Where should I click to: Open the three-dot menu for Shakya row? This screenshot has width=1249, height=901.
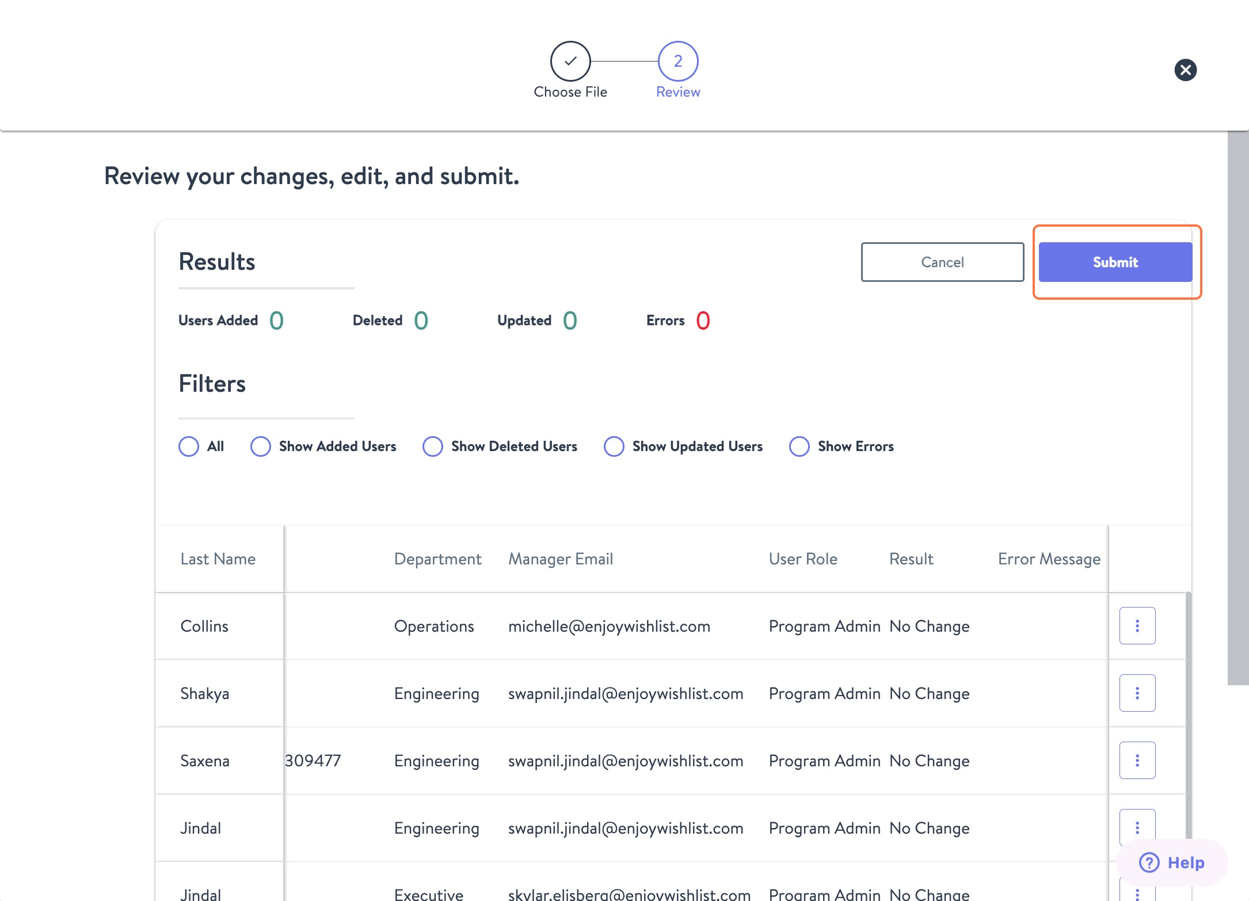[x=1137, y=693]
